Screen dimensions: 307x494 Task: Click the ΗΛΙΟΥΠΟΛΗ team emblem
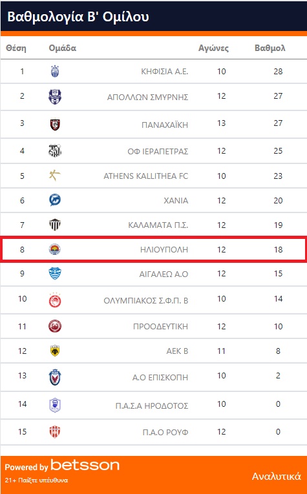55,249
